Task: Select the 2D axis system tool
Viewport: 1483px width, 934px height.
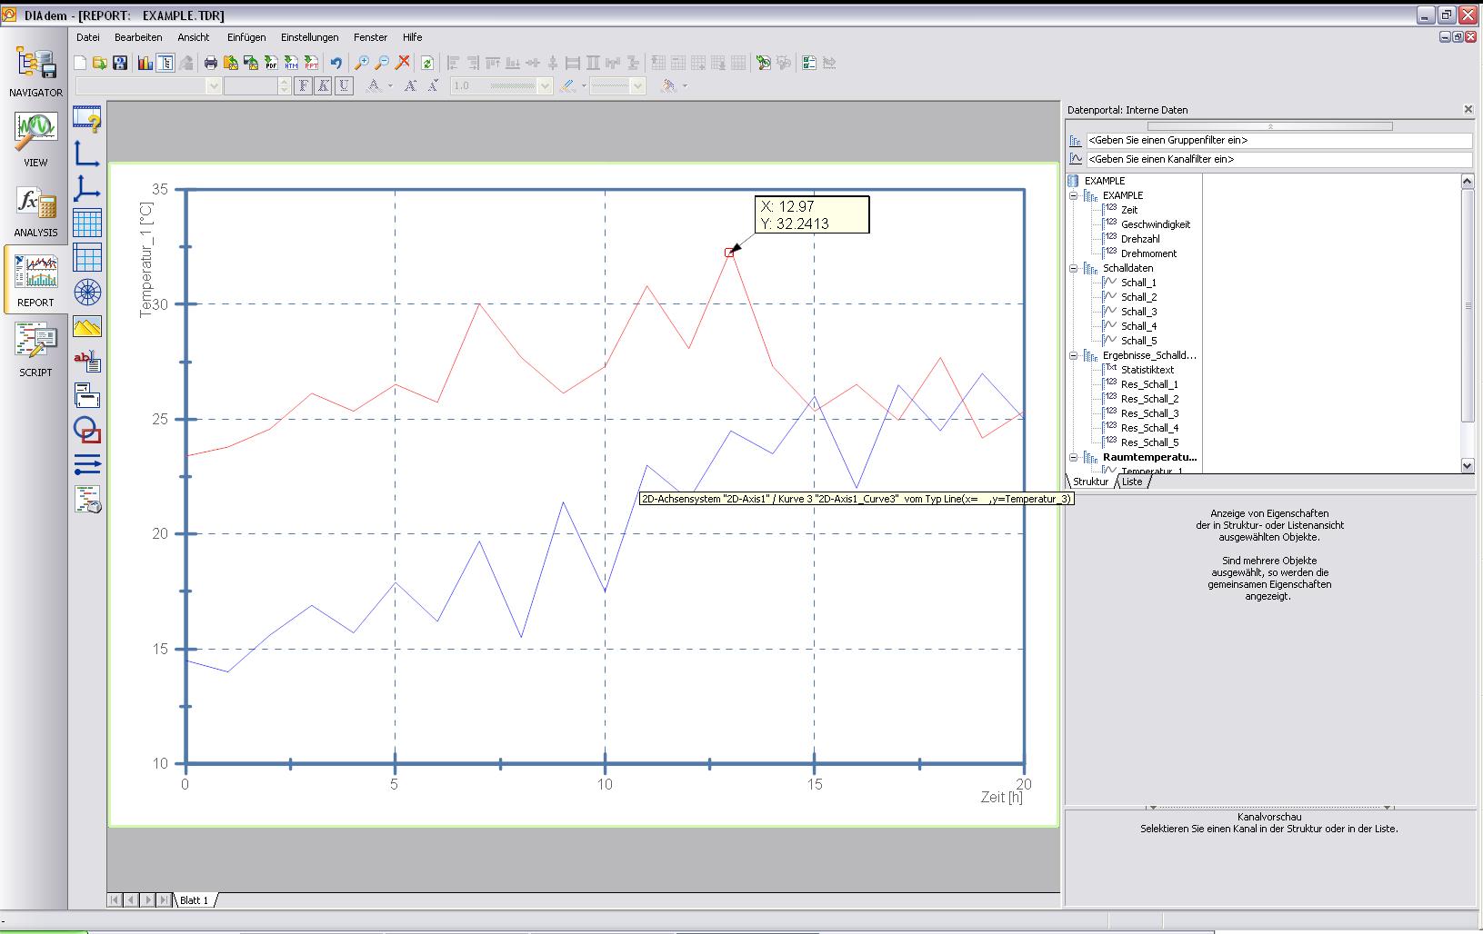Action: pos(87,154)
